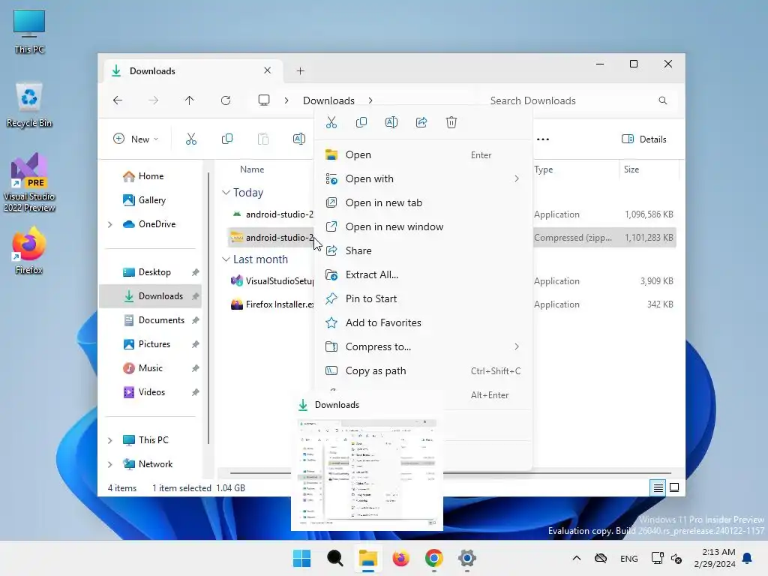This screenshot has height=576, width=768.
Task: Open Windows Start menu
Action: point(301,558)
